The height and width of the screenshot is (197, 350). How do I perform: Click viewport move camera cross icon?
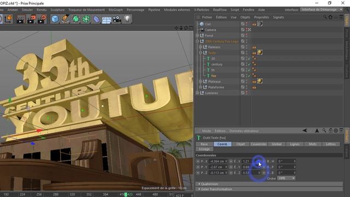pyautogui.click(x=176, y=28)
